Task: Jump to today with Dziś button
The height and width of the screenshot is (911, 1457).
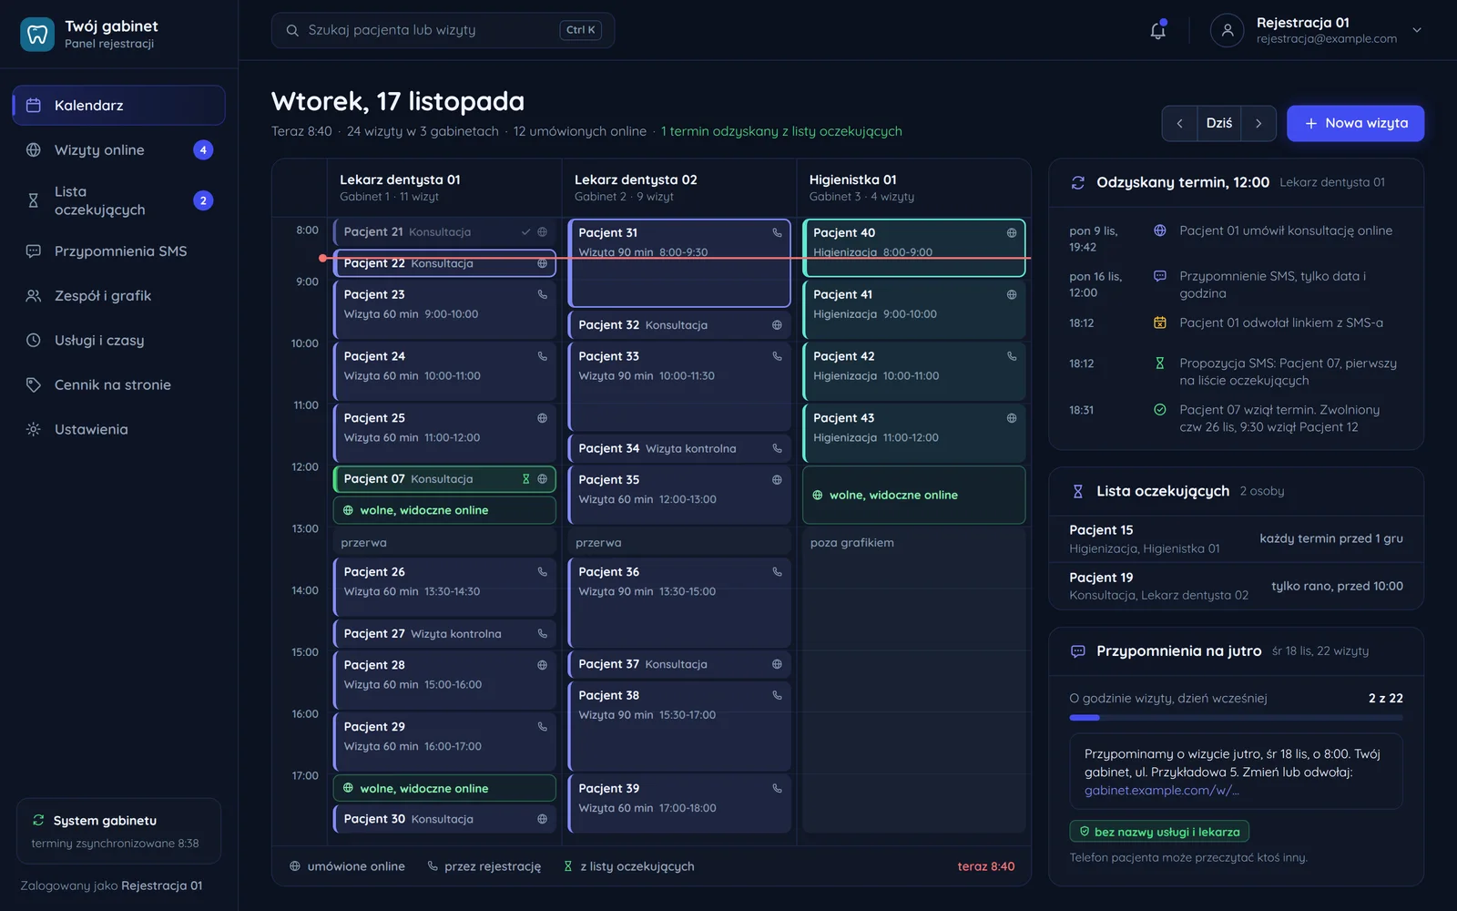Action: pyautogui.click(x=1218, y=123)
